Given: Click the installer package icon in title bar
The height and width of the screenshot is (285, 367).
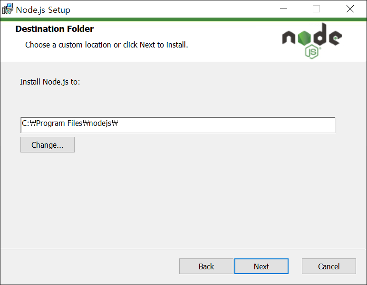Looking at the screenshot, I should pyautogui.click(x=8, y=9).
